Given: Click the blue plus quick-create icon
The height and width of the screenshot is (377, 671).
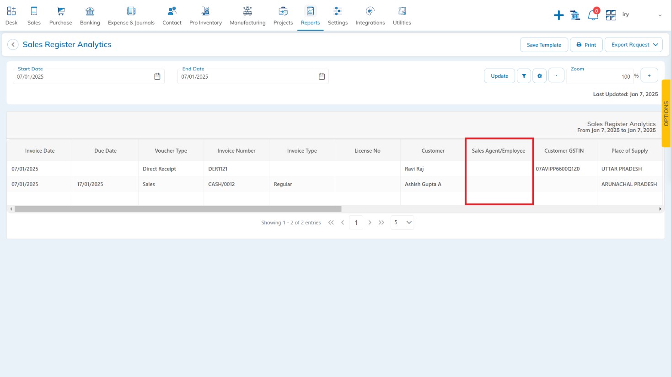Looking at the screenshot, I should [558, 16].
